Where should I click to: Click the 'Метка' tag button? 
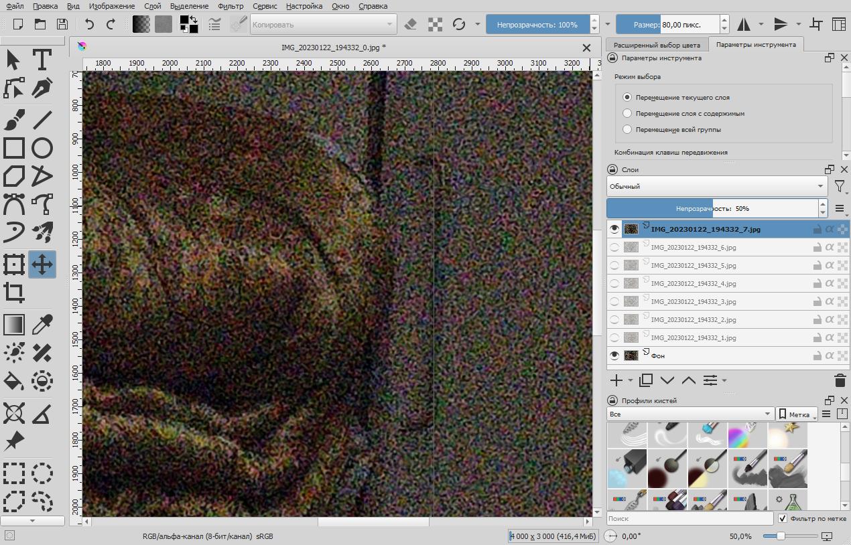[795, 414]
